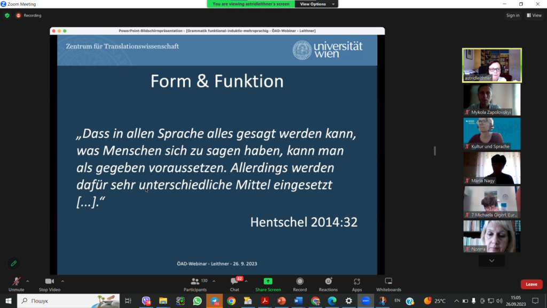Click the Share Screen button
Viewport: 547px width, 308px height.
(268, 284)
